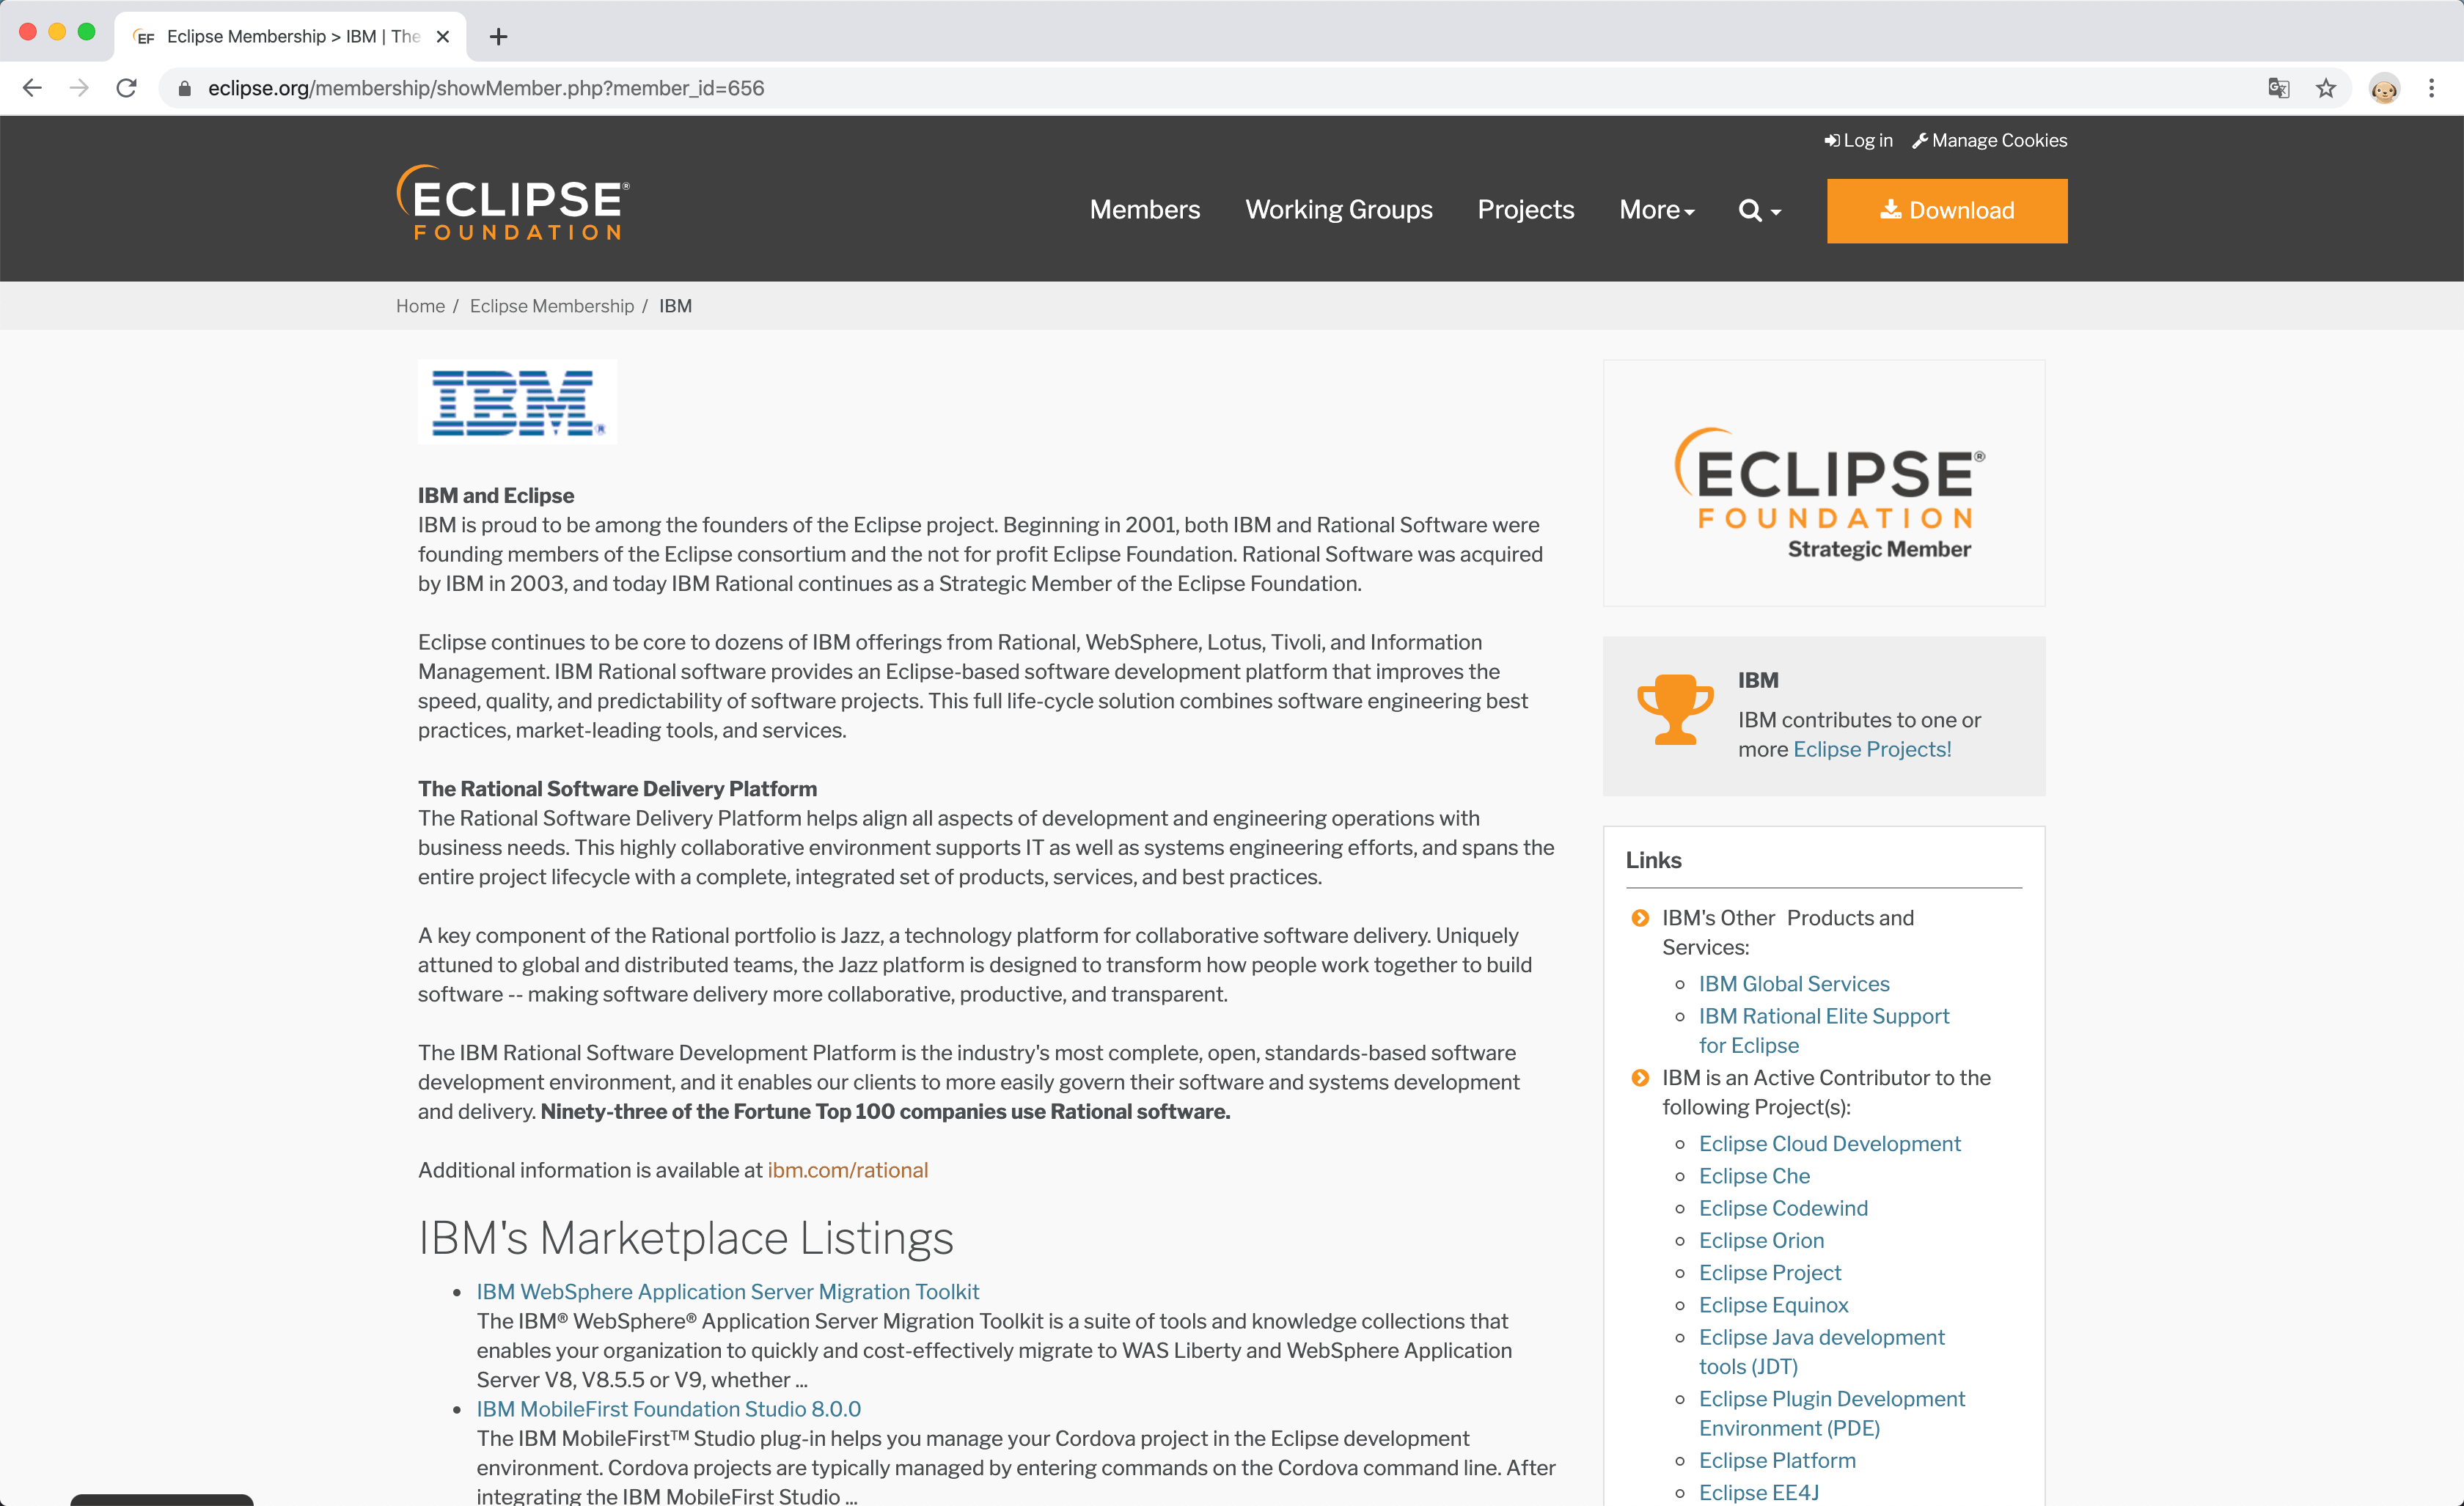
Task: Open IBM Rational Elite Support for Eclipse
Action: coord(1824,1030)
